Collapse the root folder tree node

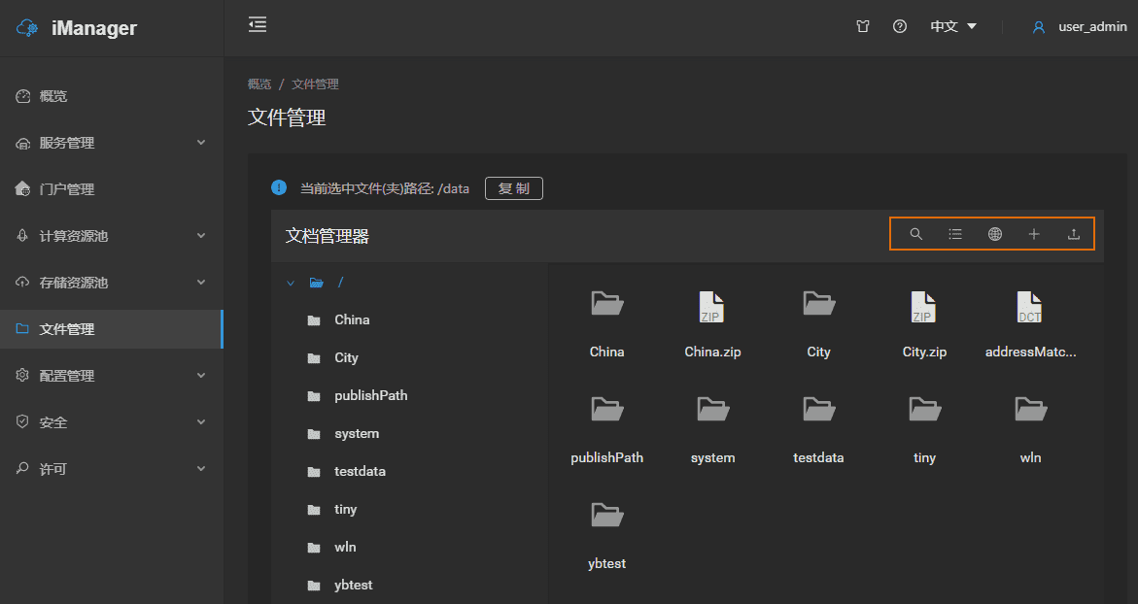pyautogui.click(x=291, y=283)
